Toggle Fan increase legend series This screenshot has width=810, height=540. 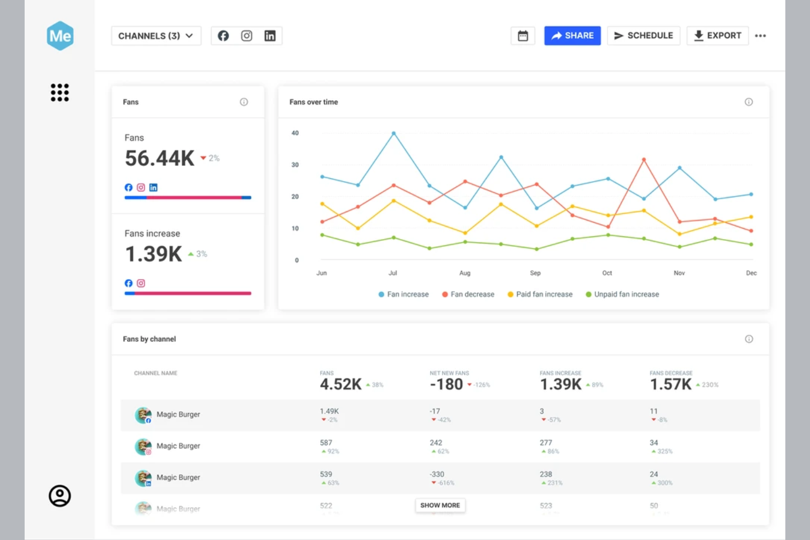tap(403, 294)
